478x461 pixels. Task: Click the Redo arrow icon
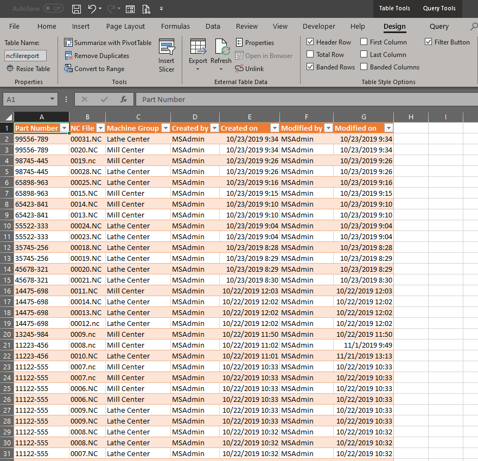pyautogui.click(x=112, y=9)
